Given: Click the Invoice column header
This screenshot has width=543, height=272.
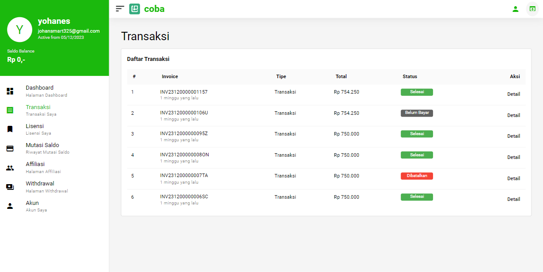Looking at the screenshot, I should (x=170, y=76).
